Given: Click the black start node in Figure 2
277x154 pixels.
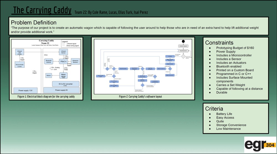Looking at the screenshot, I should [183, 41].
